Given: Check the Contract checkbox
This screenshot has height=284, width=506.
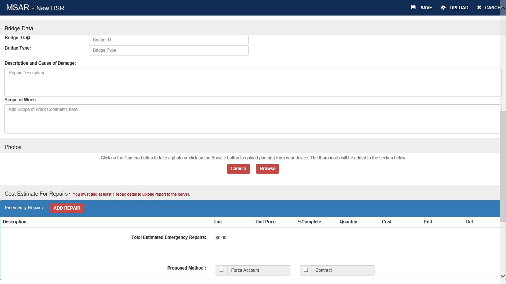Looking at the screenshot, I should tap(306, 270).
